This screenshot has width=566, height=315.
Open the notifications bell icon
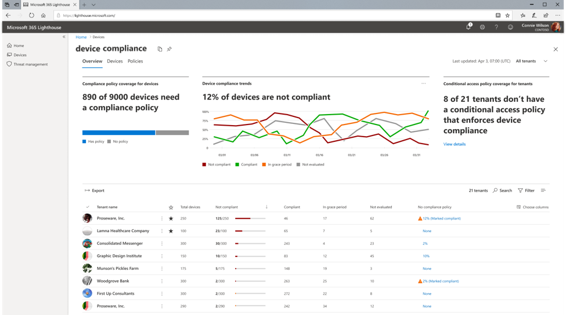pyautogui.click(x=468, y=27)
